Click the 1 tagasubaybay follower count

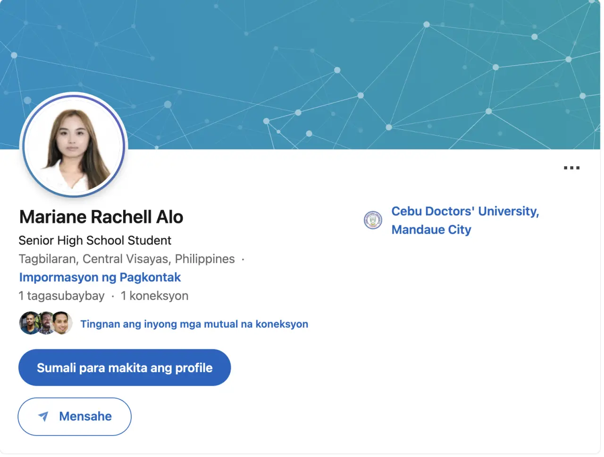pos(61,296)
